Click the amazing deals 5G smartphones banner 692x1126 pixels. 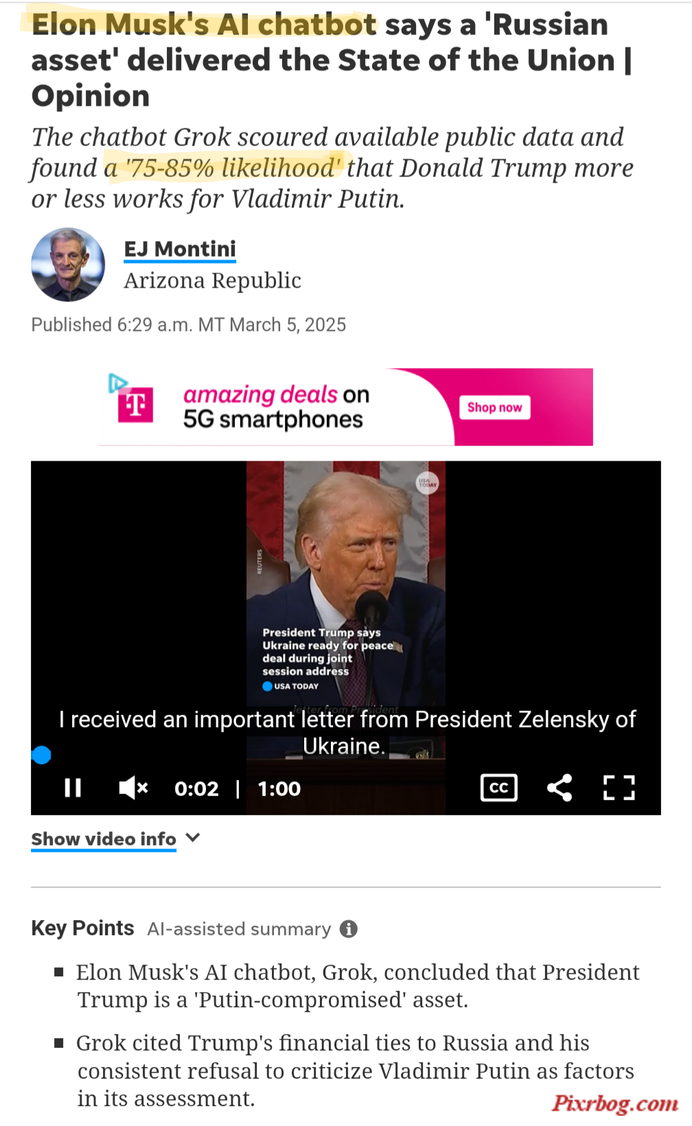click(346, 407)
